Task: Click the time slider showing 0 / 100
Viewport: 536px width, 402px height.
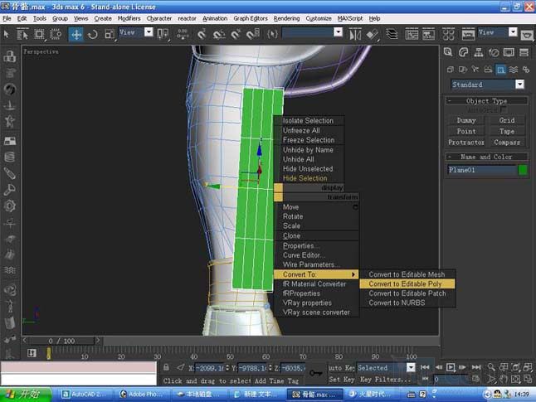Action: (61, 341)
